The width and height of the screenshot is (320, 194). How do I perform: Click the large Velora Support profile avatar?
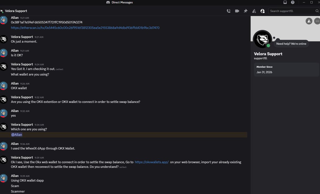(x=263, y=40)
